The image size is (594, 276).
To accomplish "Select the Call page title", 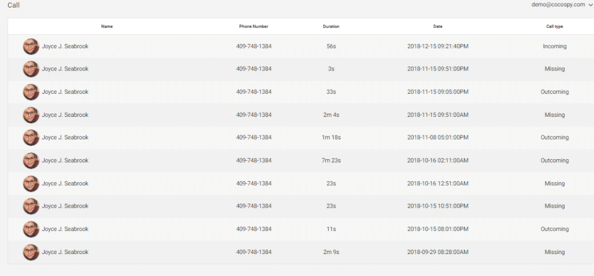I will pos(14,5).
